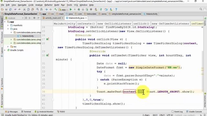Click the Find magnifier icon
This screenshot has width=207, height=116.
[x=38, y=9]
